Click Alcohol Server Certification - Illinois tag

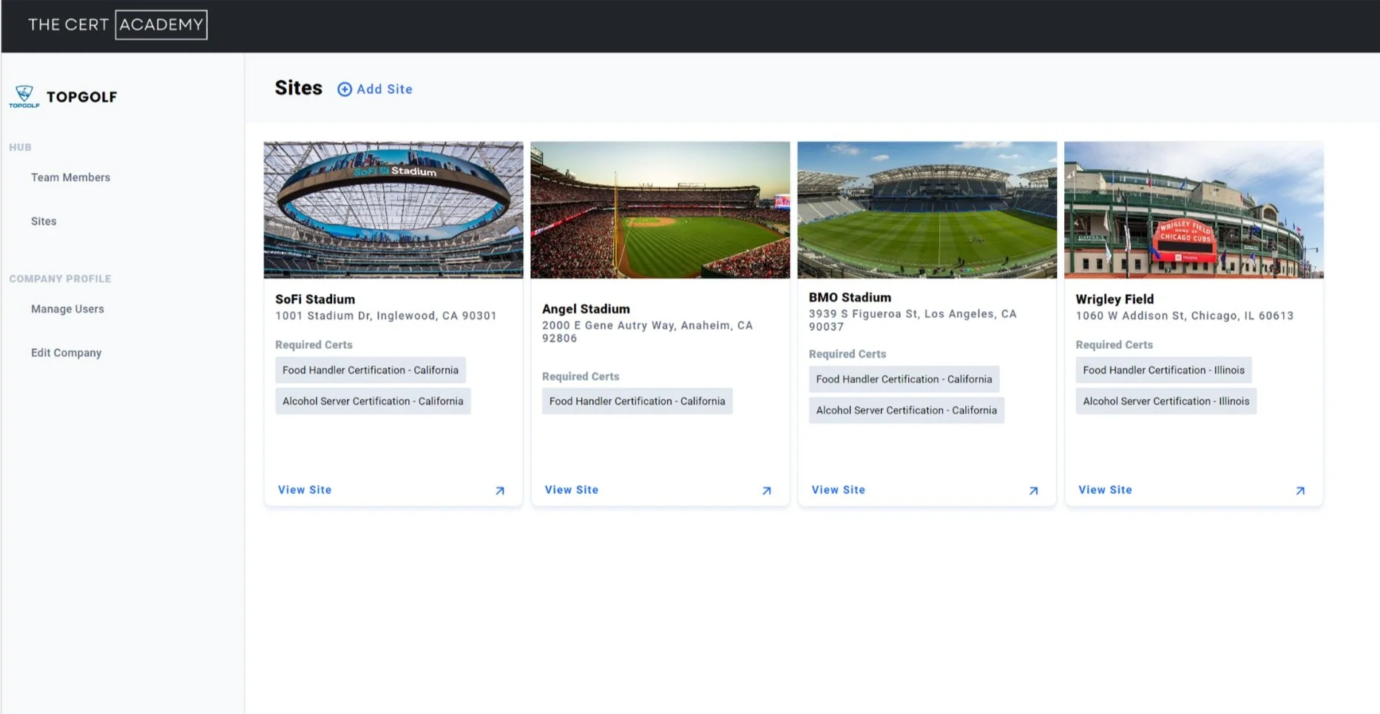[x=1166, y=401]
